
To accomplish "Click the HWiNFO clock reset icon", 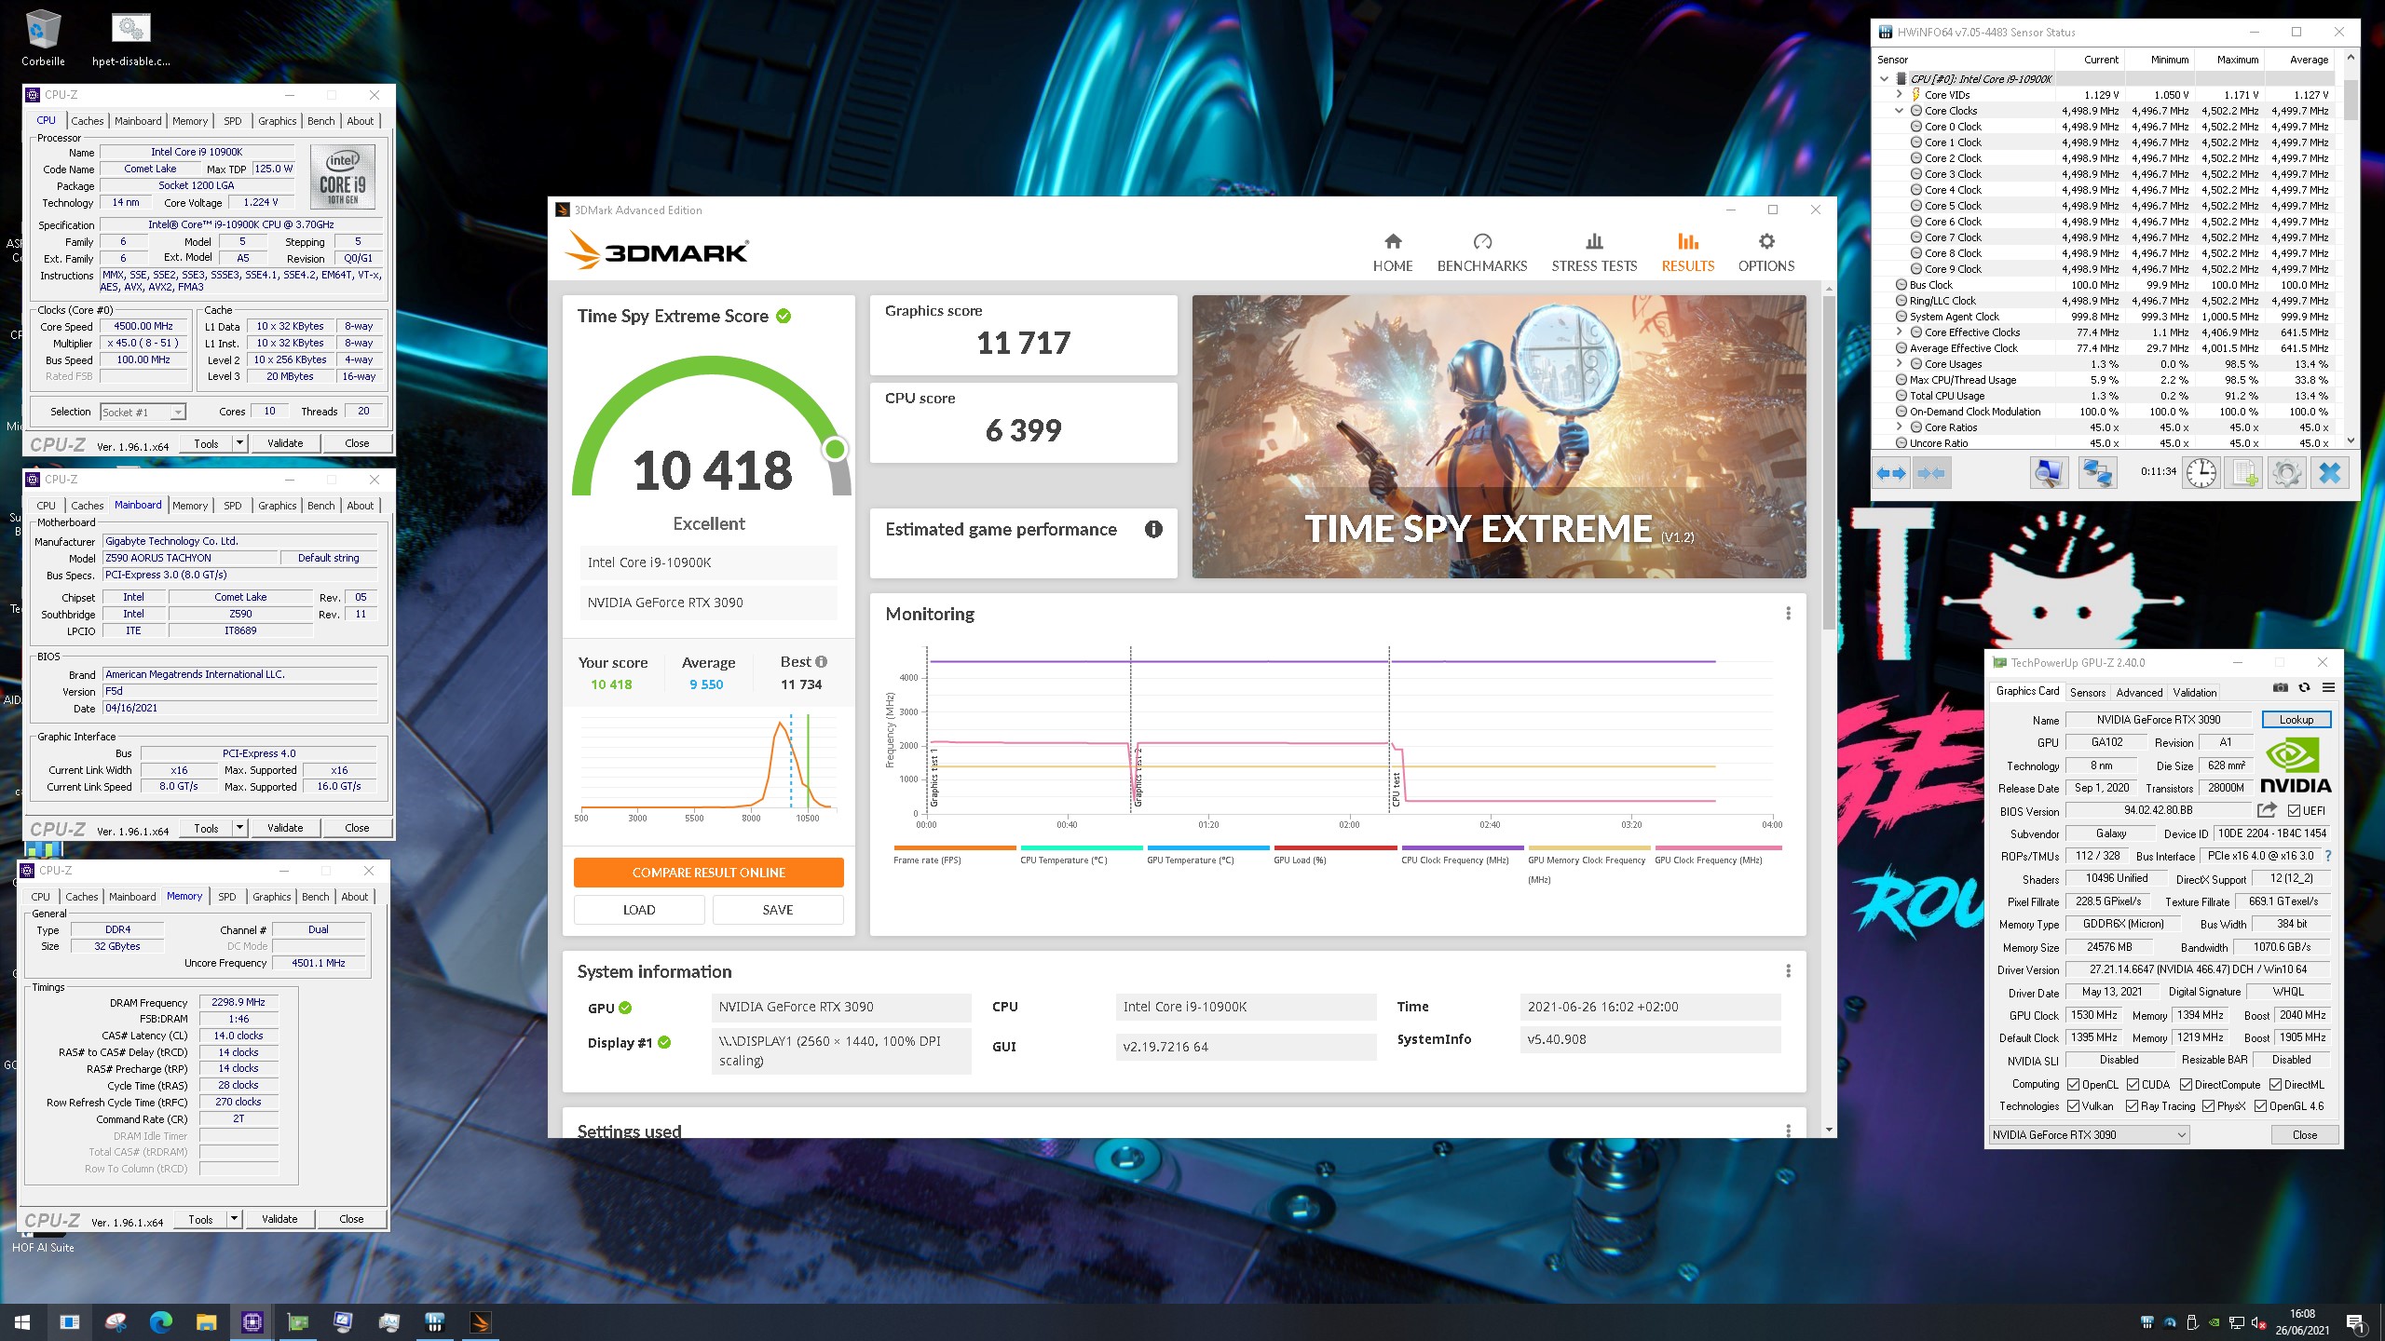I will pyautogui.click(x=2201, y=473).
